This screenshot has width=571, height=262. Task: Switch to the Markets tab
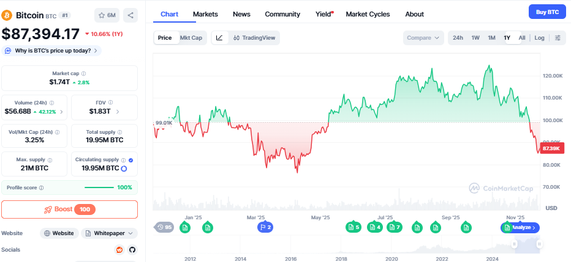tap(205, 14)
